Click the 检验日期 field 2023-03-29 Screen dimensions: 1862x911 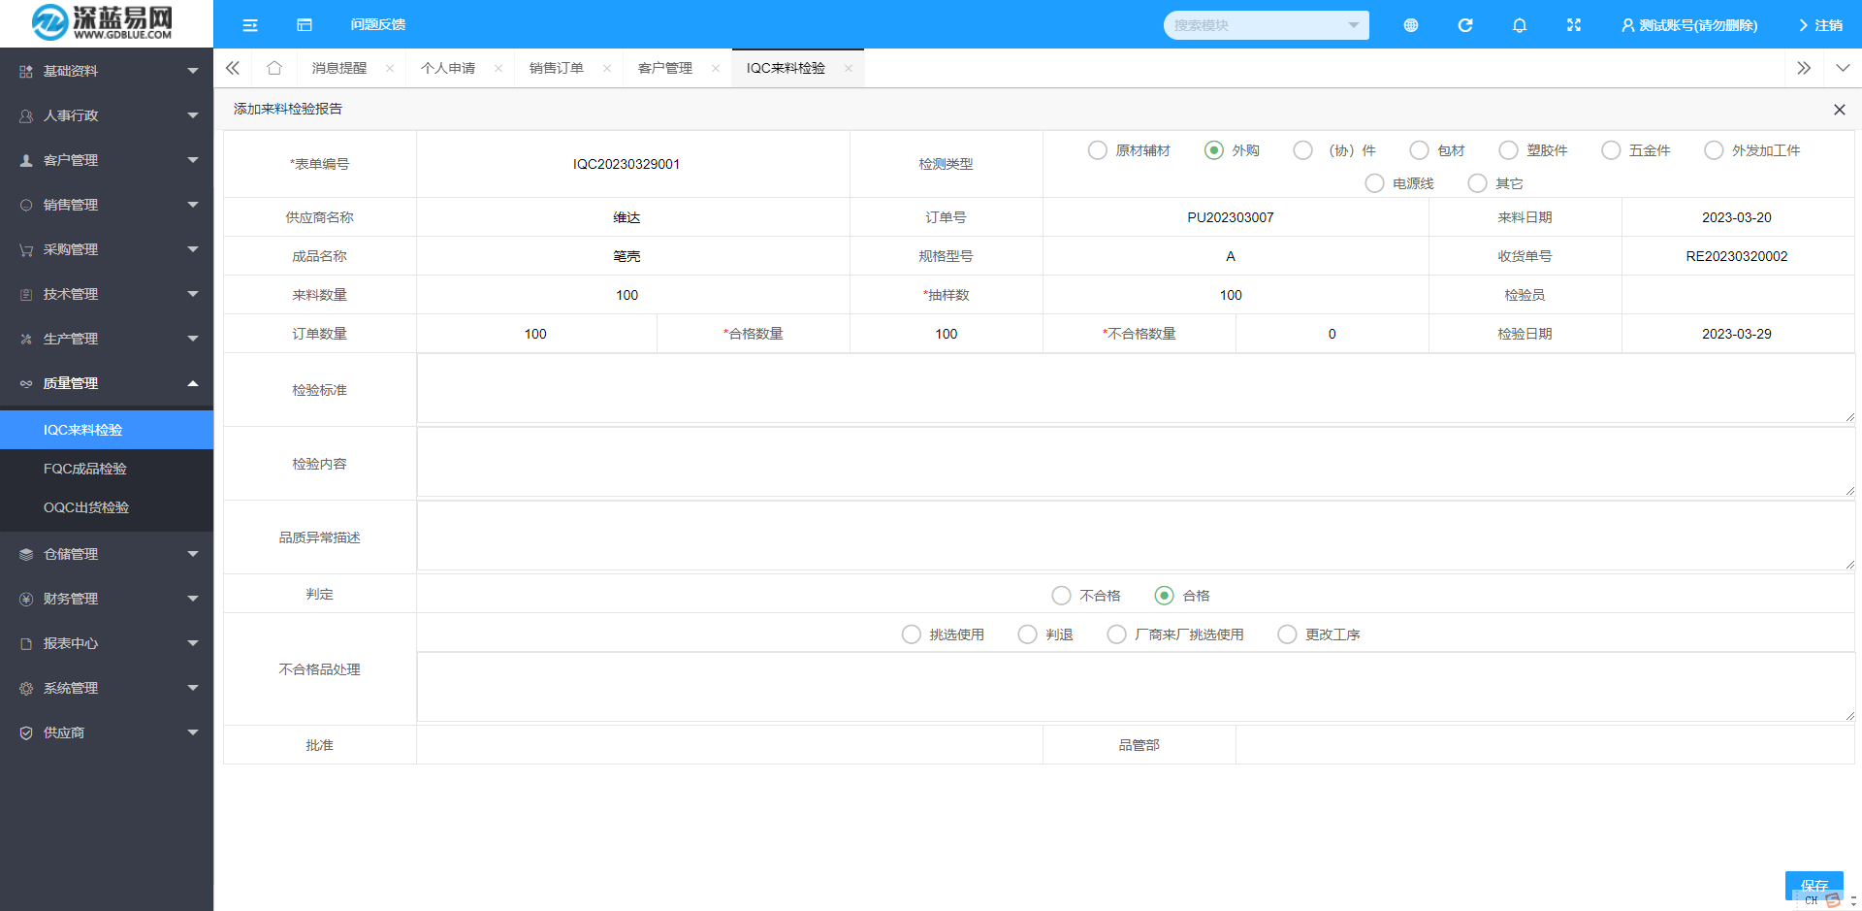(1738, 334)
